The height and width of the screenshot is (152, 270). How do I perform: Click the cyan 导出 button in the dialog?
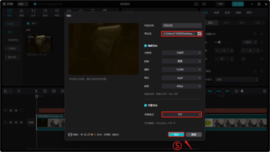click(x=176, y=134)
